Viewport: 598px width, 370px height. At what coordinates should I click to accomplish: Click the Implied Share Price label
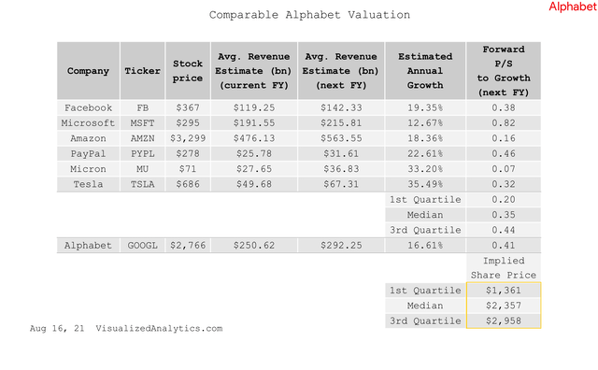[x=504, y=268]
